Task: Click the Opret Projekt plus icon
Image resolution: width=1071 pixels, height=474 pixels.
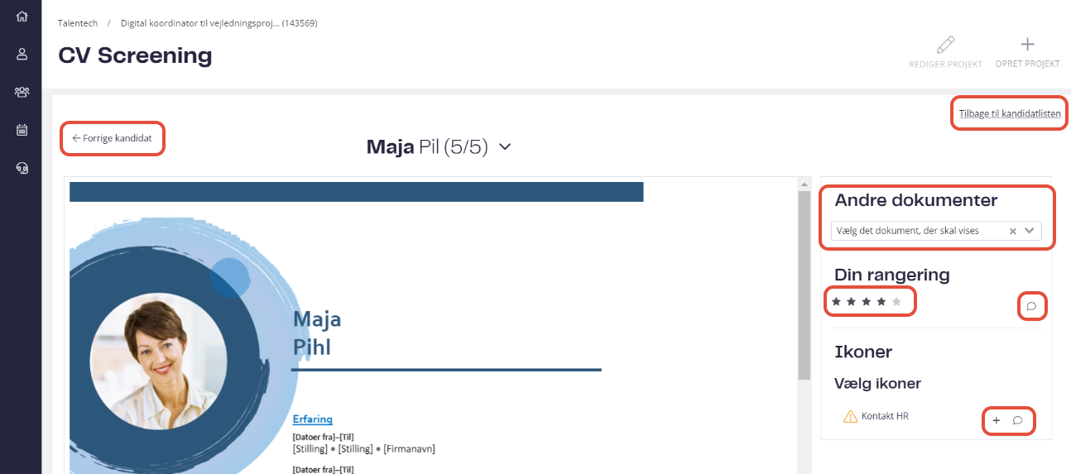Action: [x=1027, y=45]
